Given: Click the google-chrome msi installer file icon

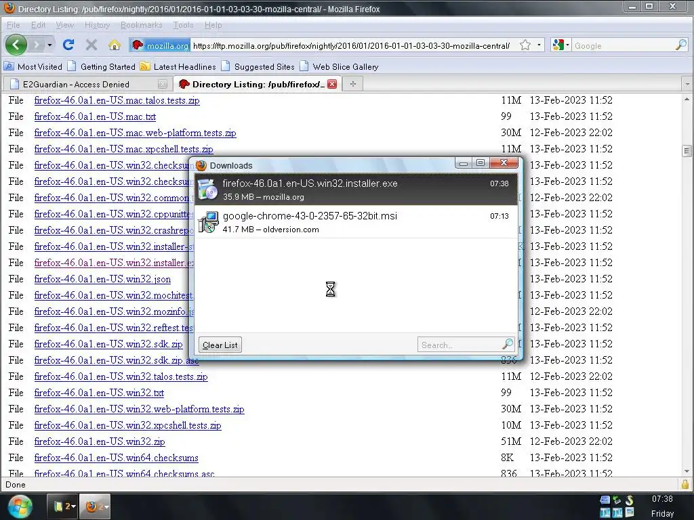Looking at the screenshot, I should tap(208, 222).
